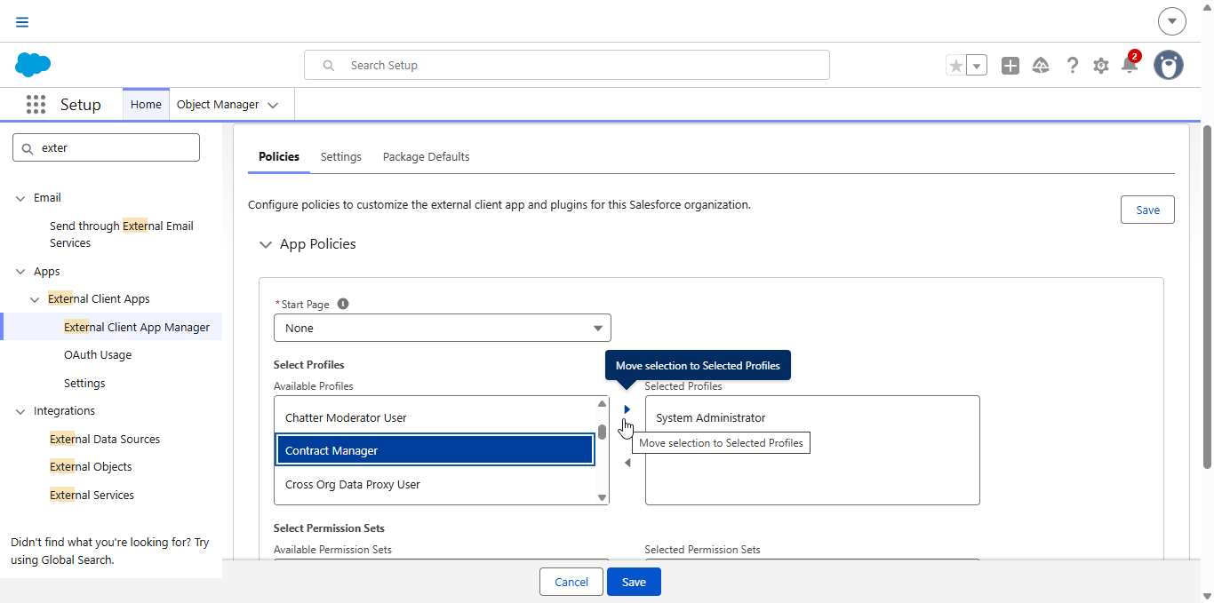This screenshot has width=1214, height=603.
Task: Select the Policies tab
Action: pyautogui.click(x=279, y=156)
